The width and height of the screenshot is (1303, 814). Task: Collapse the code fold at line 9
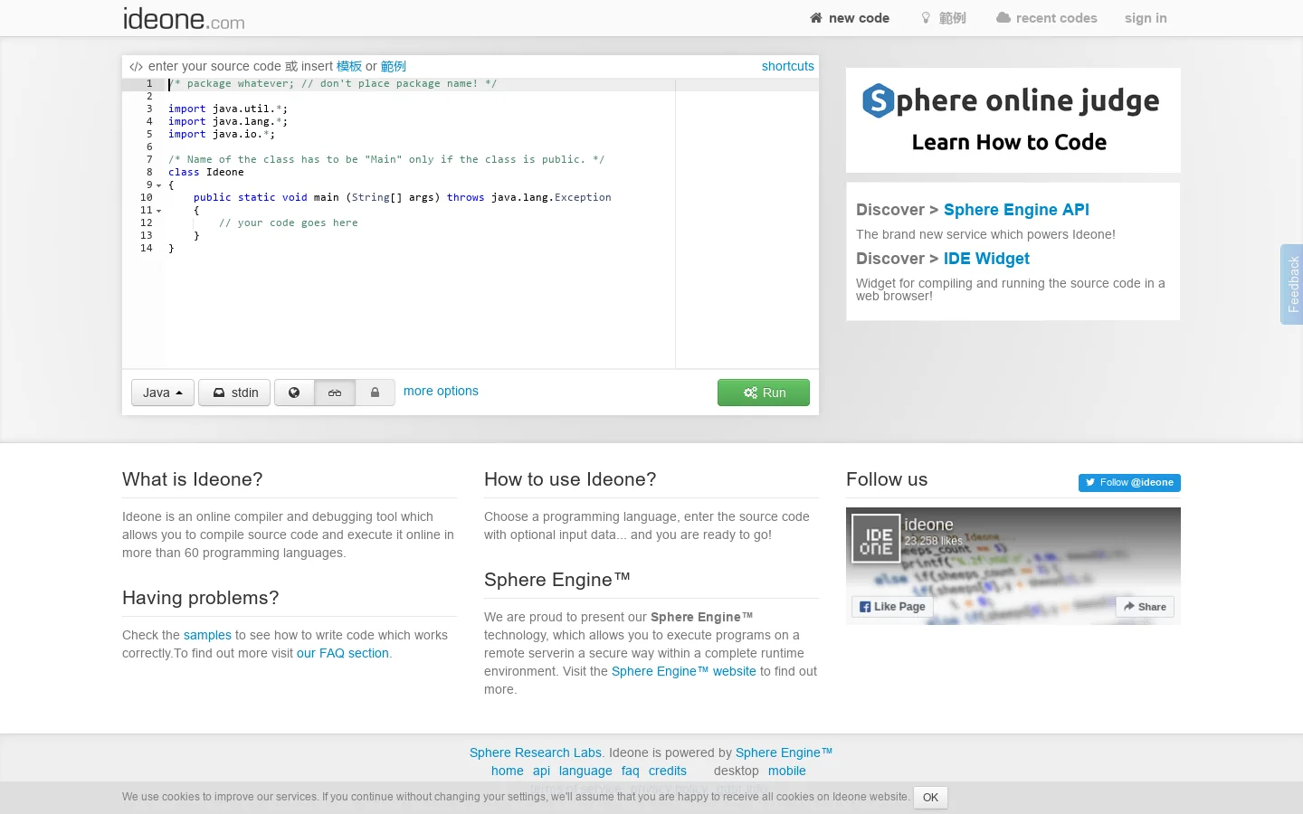(159, 185)
